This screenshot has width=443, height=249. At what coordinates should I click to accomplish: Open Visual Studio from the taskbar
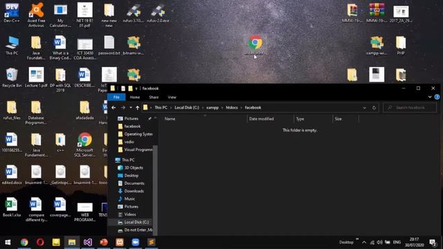click(x=88, y=242)
